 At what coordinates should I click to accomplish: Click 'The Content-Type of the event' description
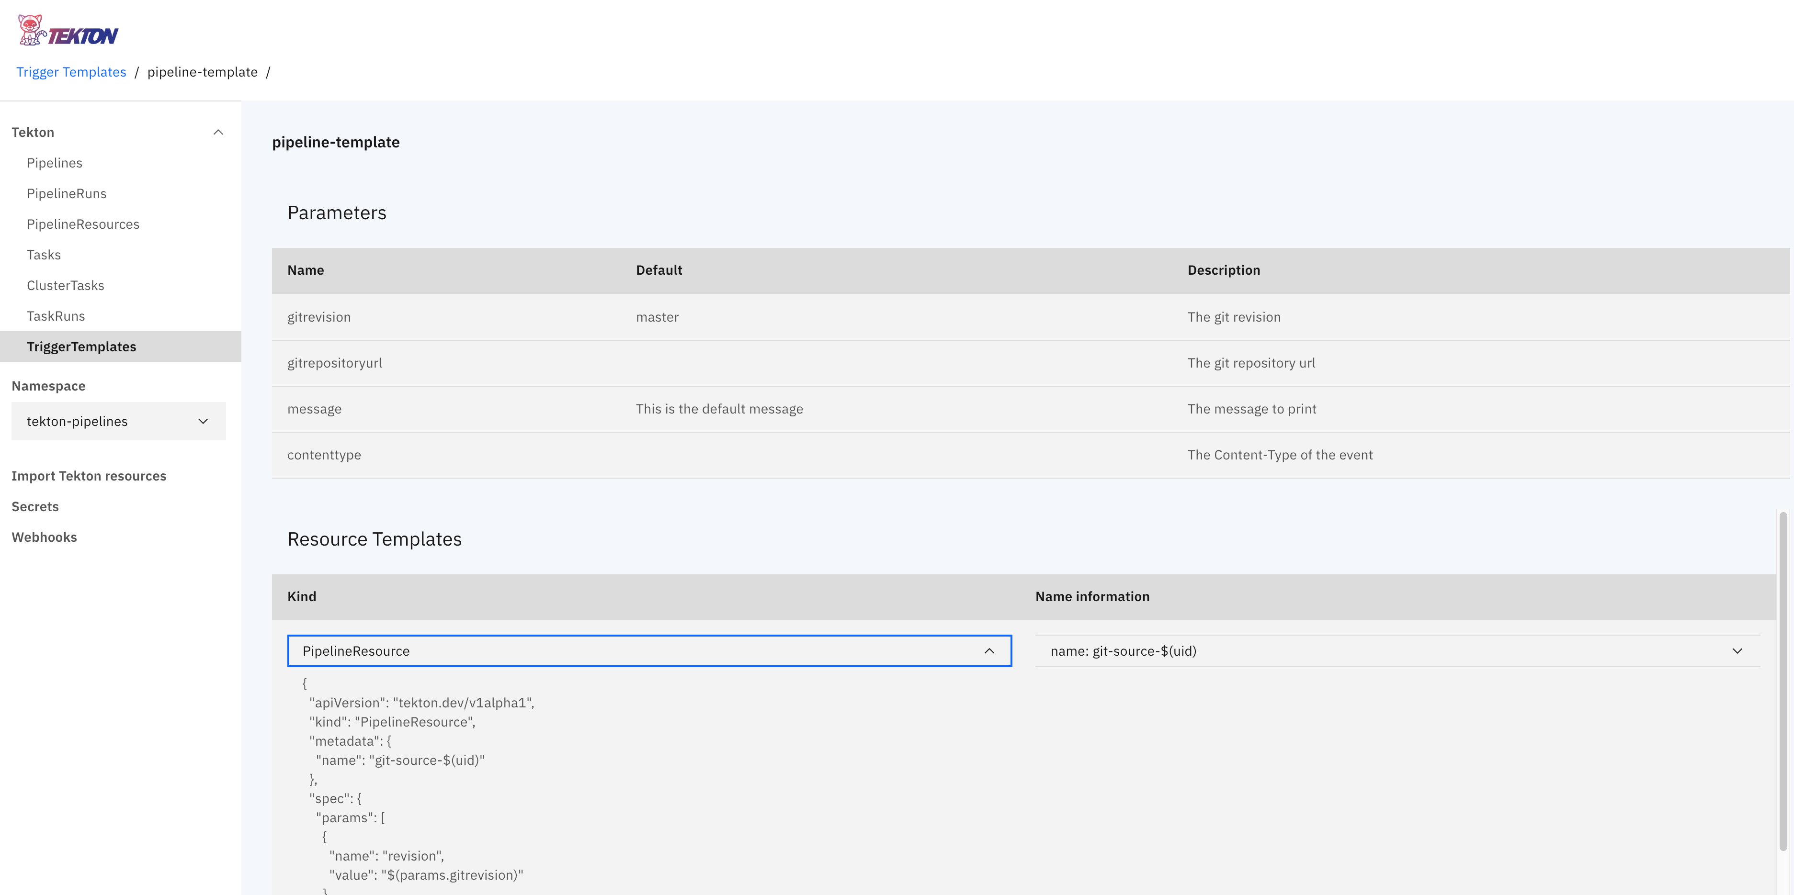[x=1280, y=455]
